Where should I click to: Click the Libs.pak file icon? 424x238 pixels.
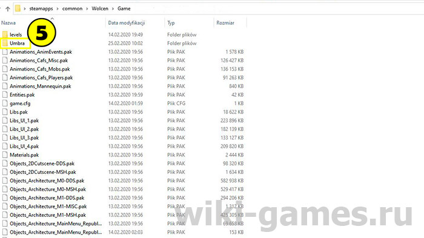pos(5,112)
